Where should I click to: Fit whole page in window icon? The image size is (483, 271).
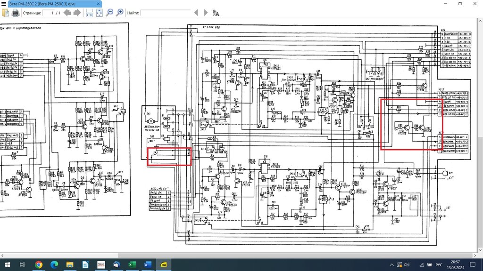(99, 13)
